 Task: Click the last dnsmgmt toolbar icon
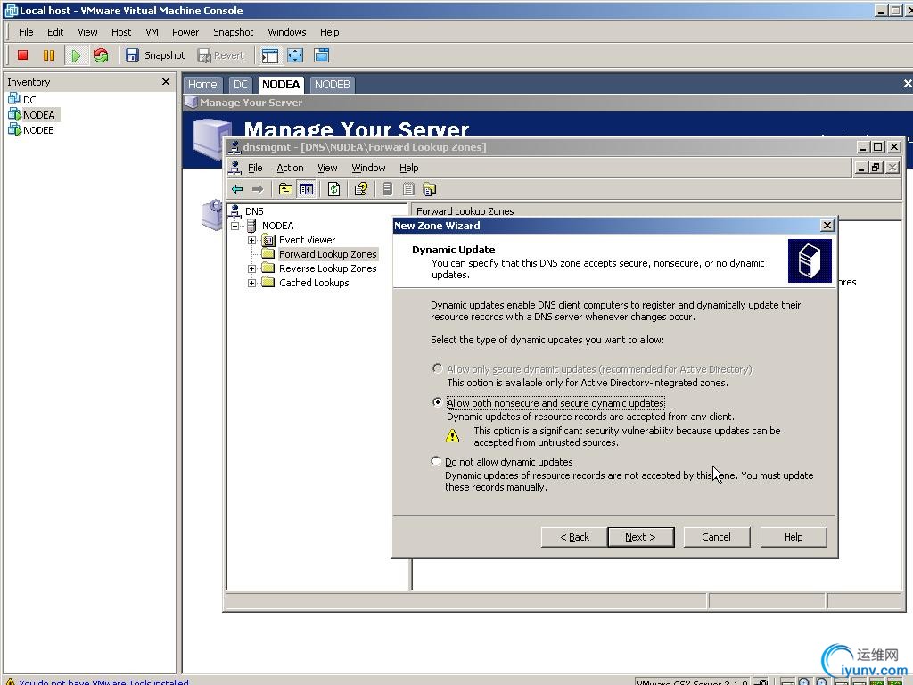(429, 189)
